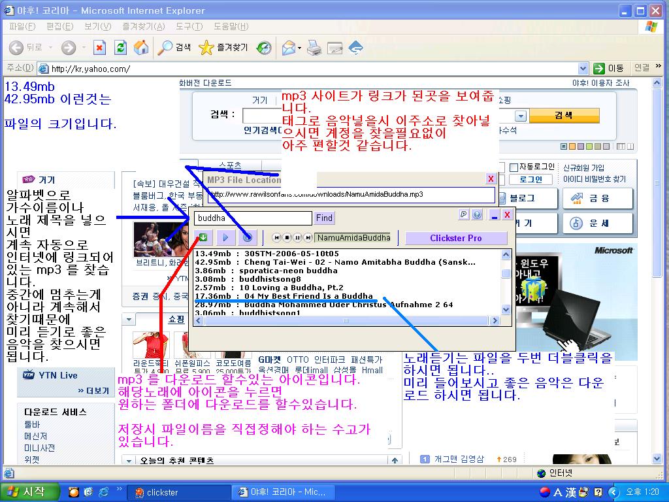Select '04 My Best Friend Is a Buddha'

coord(284,296)
